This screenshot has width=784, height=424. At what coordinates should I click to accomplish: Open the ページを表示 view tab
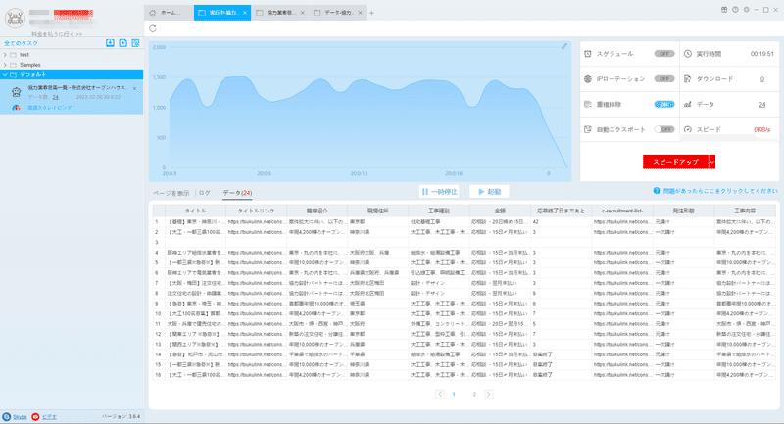171,193
